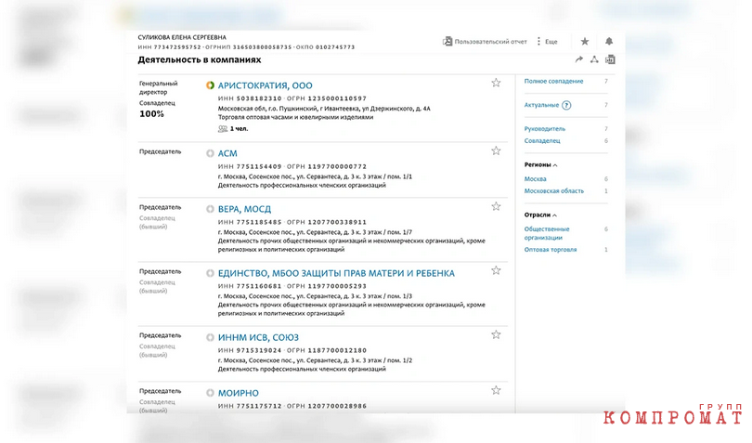Image resolution: width=752 pixels, height=443 pixels.
Task: Select ОГРН 1197700005293 of ЕДИНСТВО
Action: tap(327, 286)
